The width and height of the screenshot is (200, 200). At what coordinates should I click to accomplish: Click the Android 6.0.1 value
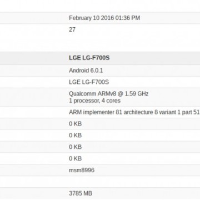86,71
